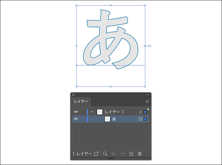
Task: Click the make clipping mask icon
Action: click(113, 154)
